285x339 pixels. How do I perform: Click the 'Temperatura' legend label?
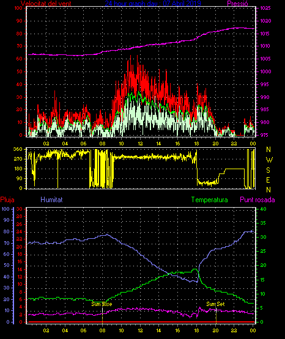(210, 200)
